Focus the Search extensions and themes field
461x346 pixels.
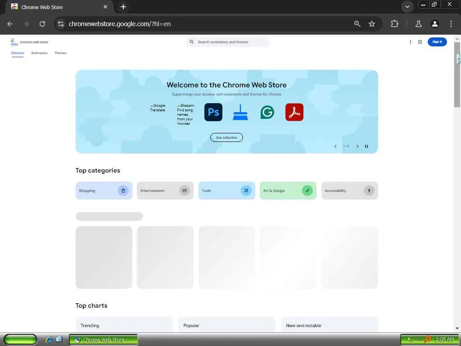coord(228,42)
